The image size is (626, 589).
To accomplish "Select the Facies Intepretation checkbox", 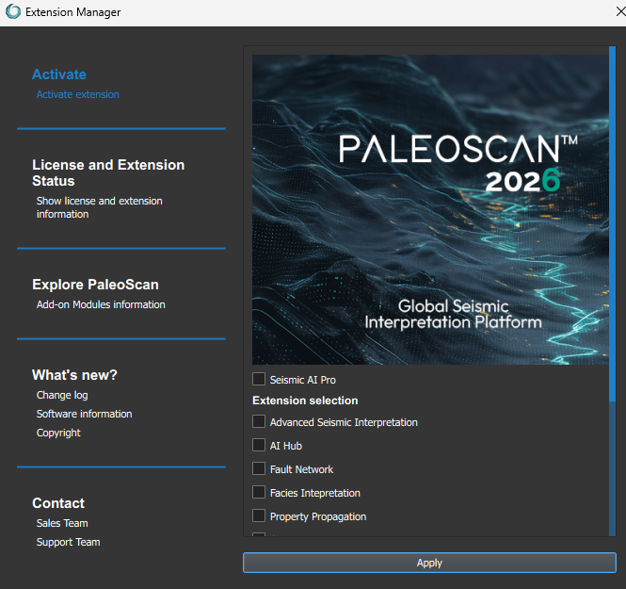I will tap(259, 492).
